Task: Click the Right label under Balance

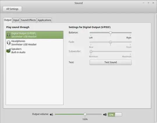Action: click(129, 38)
